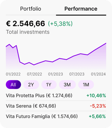Screen dimensions: 112x128
Task: Open Vita Serena investment row
Action: 56,106
